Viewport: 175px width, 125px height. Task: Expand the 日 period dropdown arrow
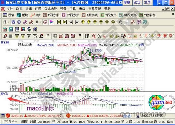coord(9,22)
